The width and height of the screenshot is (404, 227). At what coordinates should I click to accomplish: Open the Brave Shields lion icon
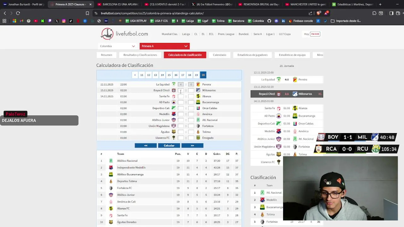(x=318, y=13)
